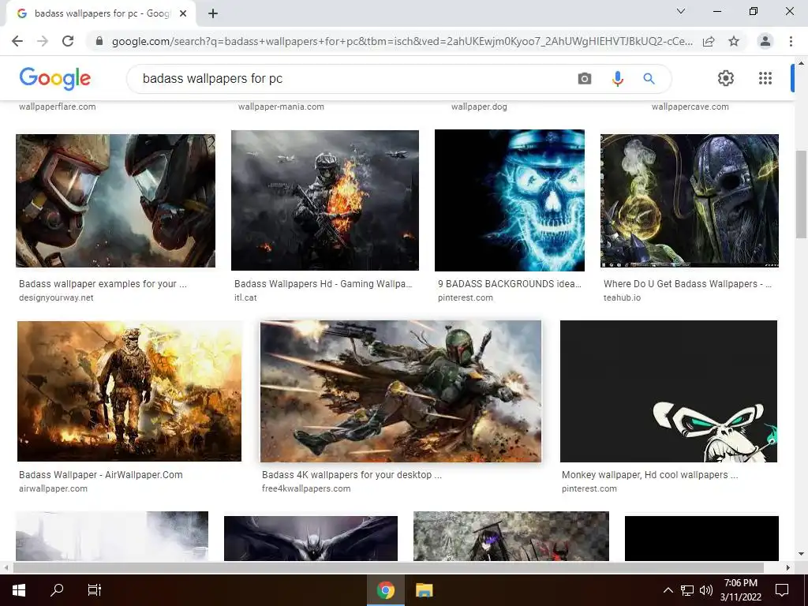Open designyourway.net masked soldiers image
Screen dimensions: 808x606
click(x=115, y=200)
